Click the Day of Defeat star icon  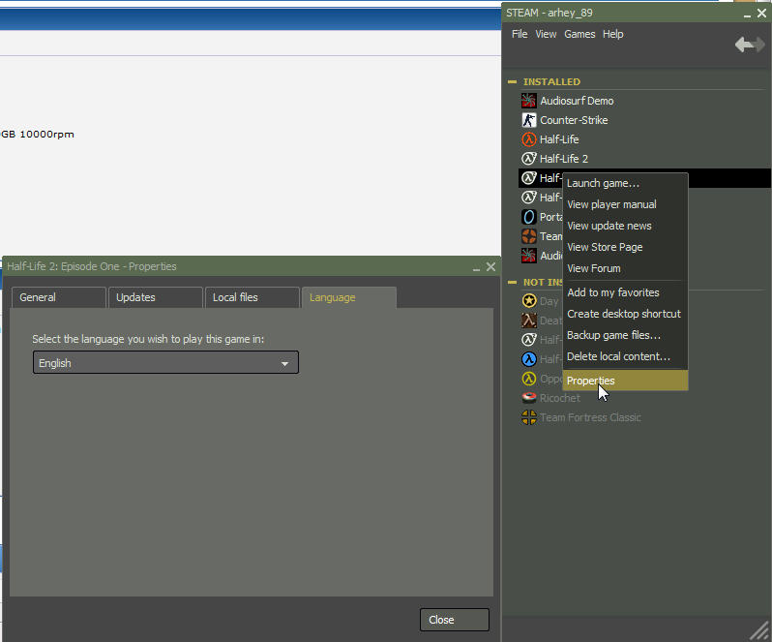pos(529,300)
